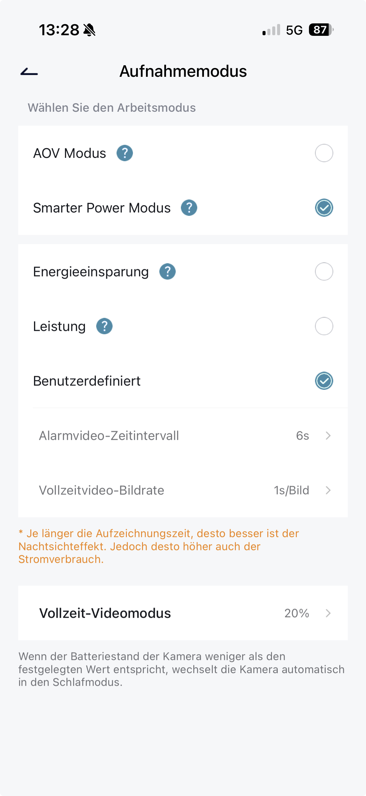Image resolution: width=366 pixels, height=796 pixels.
Task: Open help for AOV Modus
Action: coord(124,153)
